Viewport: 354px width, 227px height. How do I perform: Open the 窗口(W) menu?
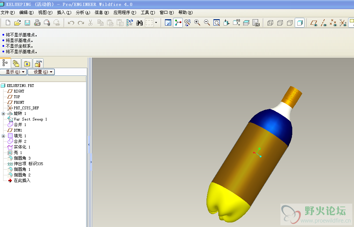click(x=167, y=13)
